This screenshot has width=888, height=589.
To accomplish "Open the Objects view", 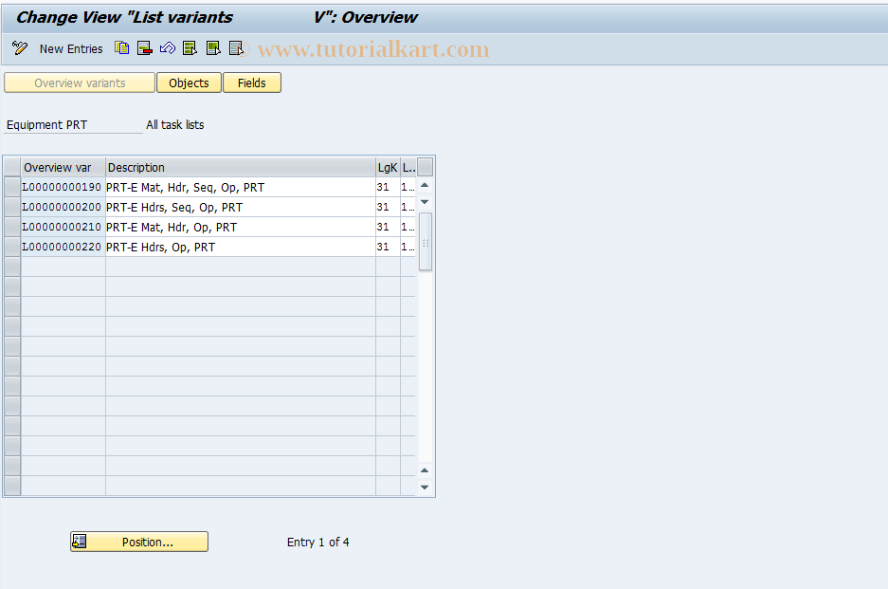I will point(189,83).
